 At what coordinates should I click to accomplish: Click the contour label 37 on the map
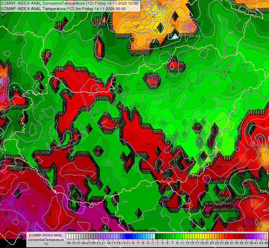click(22, 210)
